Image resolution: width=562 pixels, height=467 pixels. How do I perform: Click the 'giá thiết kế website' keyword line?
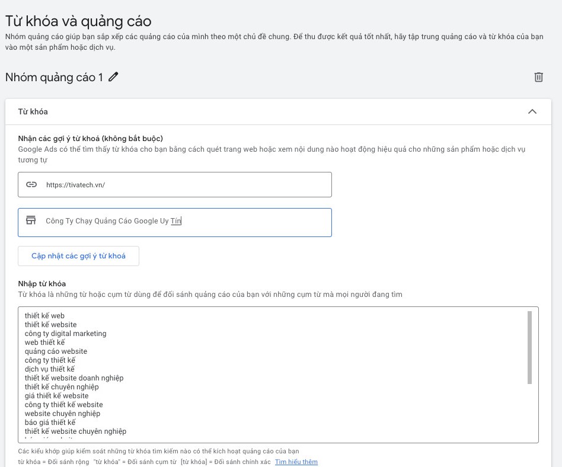pos(57,396)
